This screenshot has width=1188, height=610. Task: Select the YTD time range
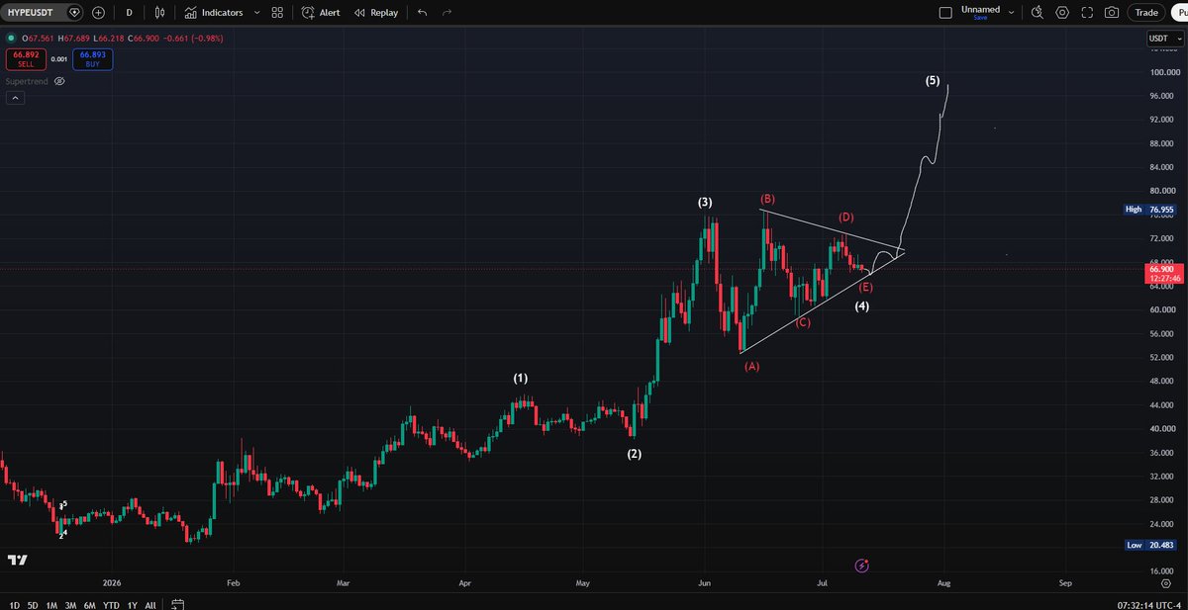tap(111, 604)
